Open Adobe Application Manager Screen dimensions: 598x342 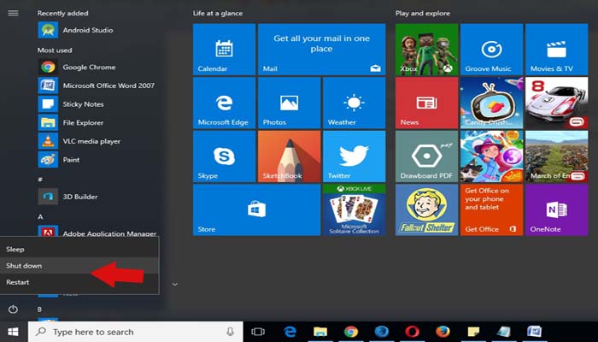97,232
